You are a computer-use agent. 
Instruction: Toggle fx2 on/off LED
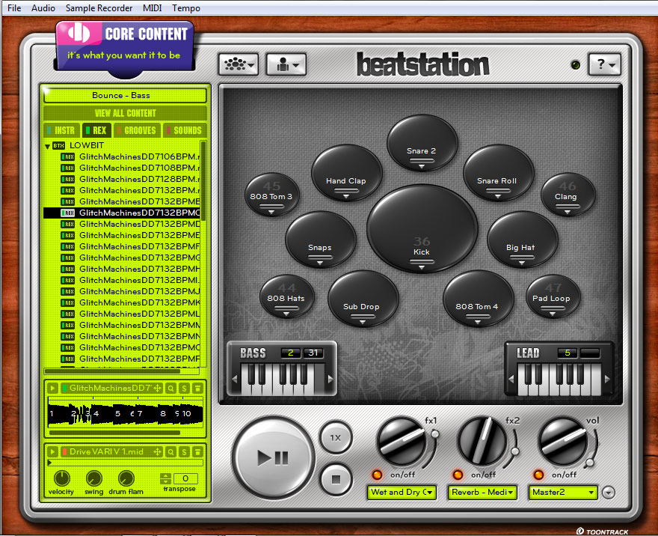click(458, 475)
